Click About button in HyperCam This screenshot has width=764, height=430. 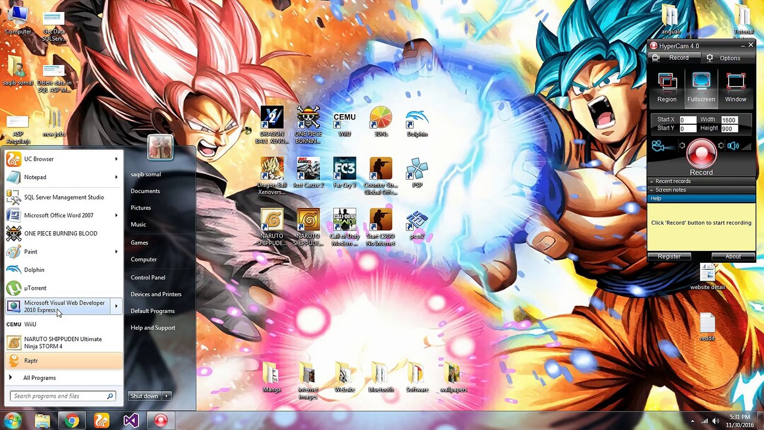733,256
